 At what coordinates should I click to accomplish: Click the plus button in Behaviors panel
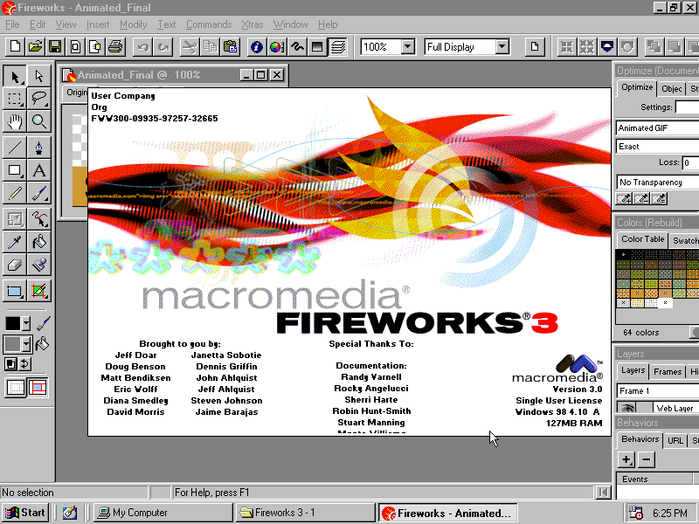[626, 459]
